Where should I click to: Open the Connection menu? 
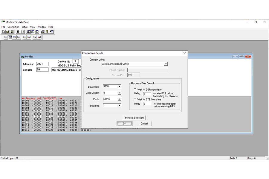13,27
